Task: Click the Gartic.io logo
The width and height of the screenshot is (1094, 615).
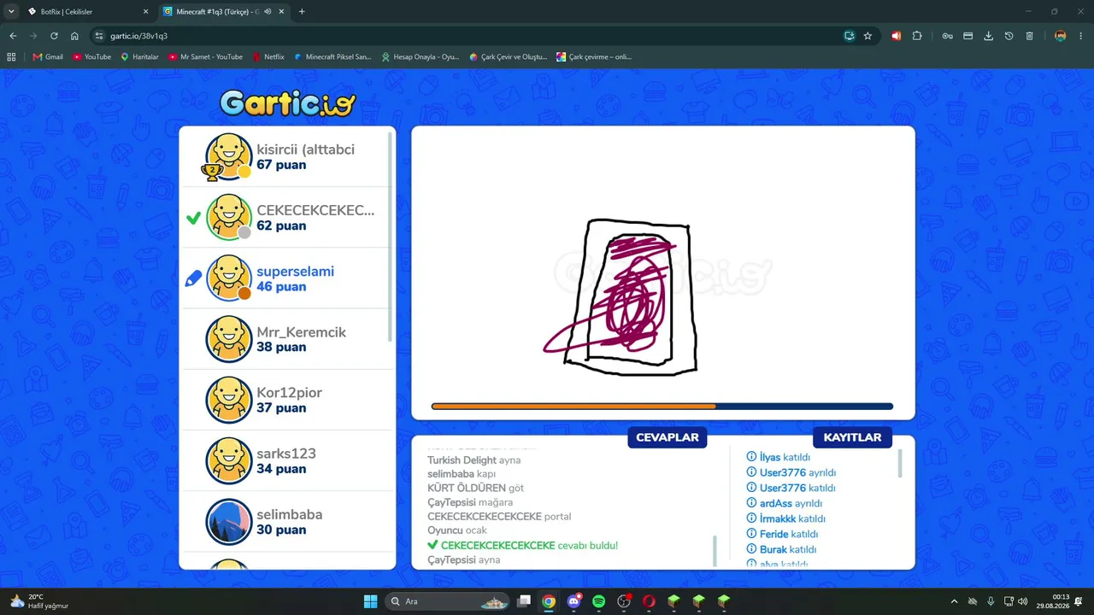Action: (x=287, y=103)
